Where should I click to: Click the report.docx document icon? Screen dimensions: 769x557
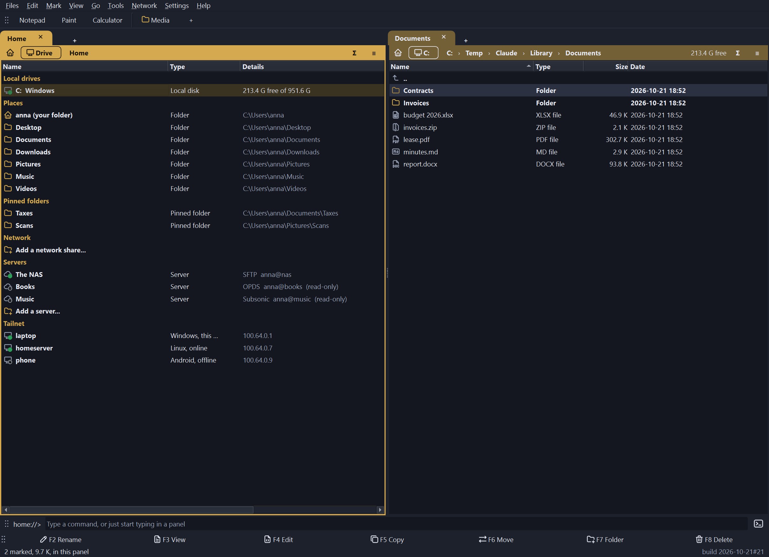[x=396, y=164]
